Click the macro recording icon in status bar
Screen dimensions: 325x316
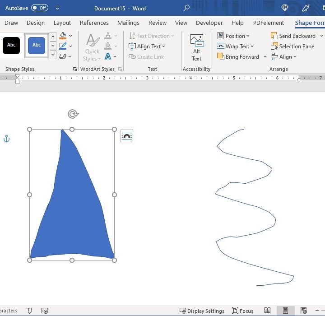point(45,311)
